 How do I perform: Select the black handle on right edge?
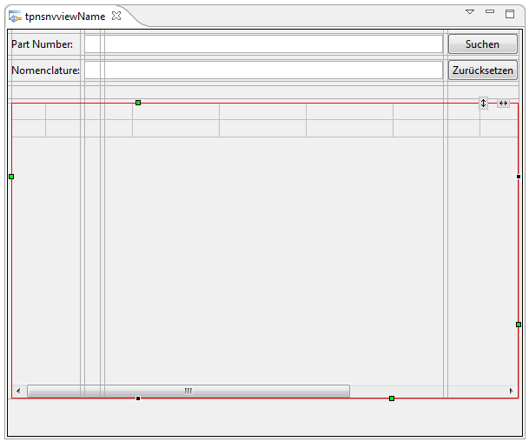(x=519, y=177)
